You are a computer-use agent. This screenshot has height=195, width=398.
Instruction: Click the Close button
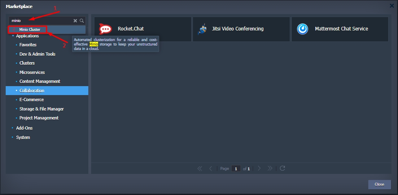click(379, 184)
